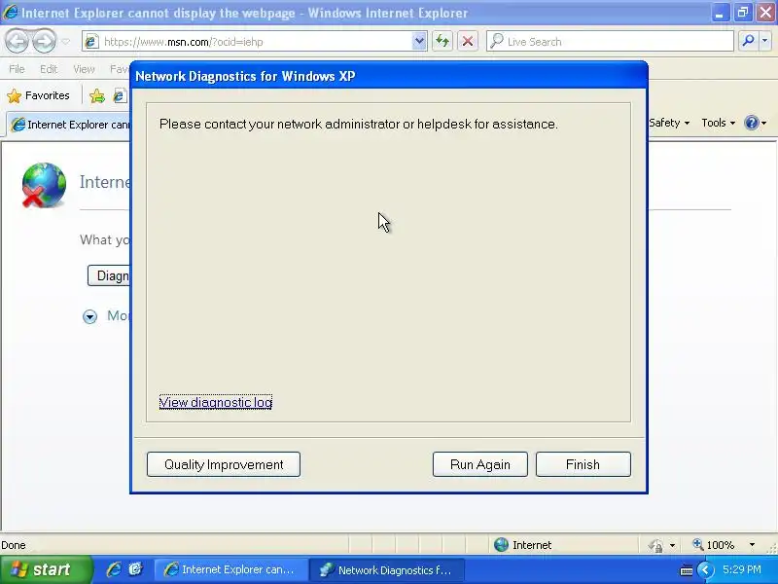Launch Internet Explorer from Quick Launch
Image resolution: width=778 pixels, height=584 pixels.
click(x=114, y=569)
